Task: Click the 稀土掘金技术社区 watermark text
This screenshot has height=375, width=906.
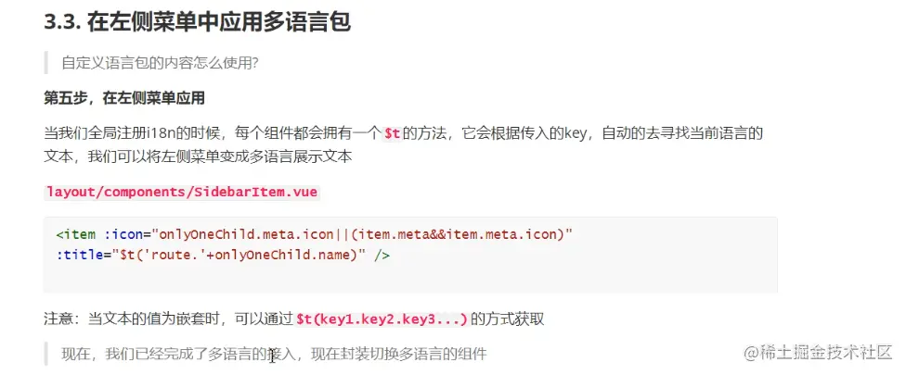Action: point(824,353)
